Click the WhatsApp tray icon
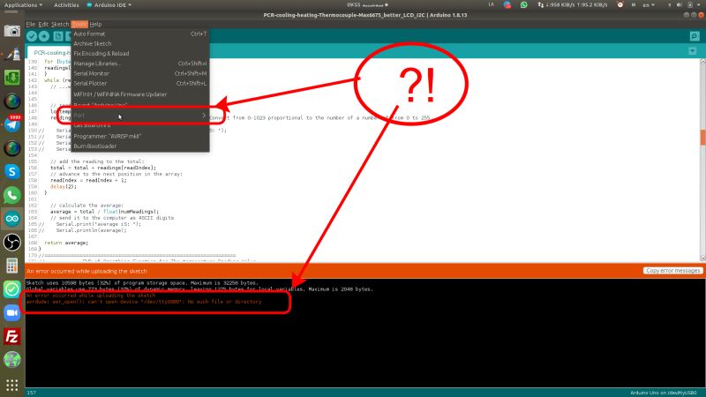 (x=523, y=5)
